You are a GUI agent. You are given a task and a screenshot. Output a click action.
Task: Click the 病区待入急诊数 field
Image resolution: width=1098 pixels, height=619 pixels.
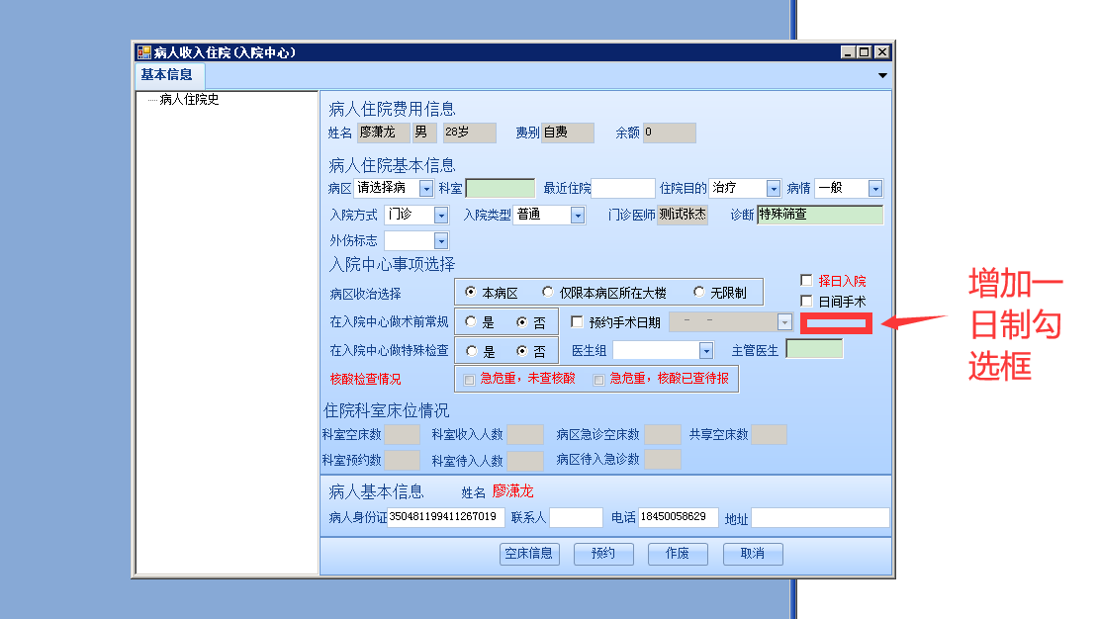[x=663, y=460]
